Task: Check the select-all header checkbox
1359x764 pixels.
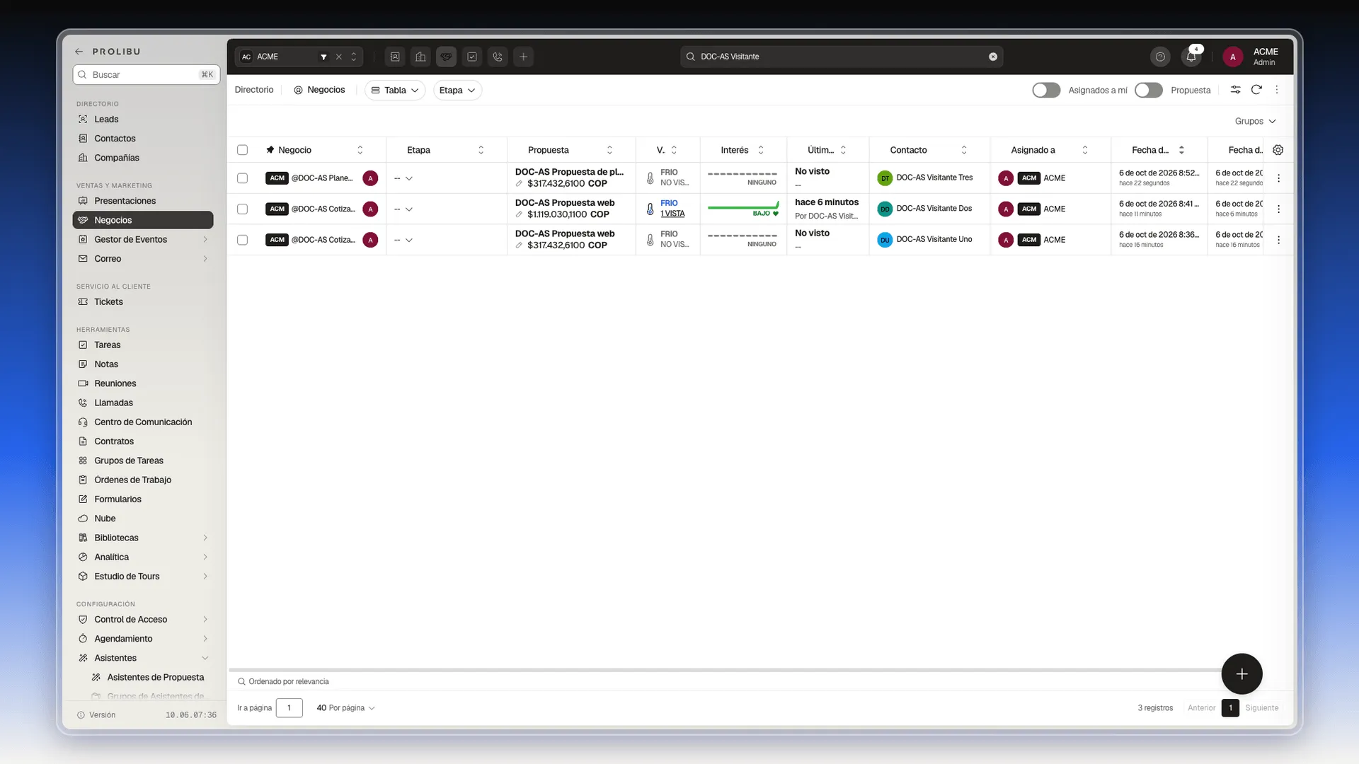Action: pyautogui.click(x=242, y=150)
